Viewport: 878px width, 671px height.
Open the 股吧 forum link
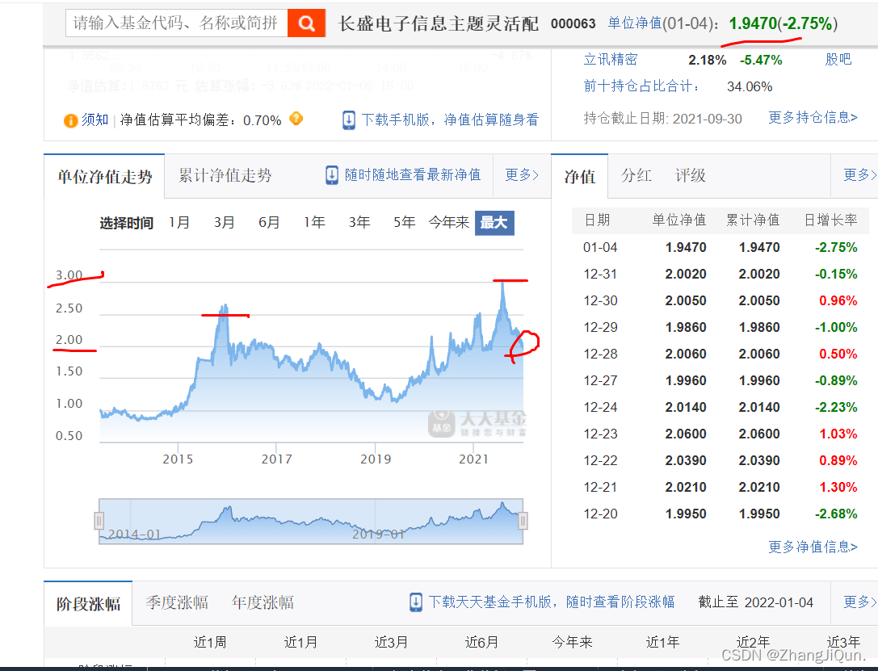pyautogui.click(x=838, y=59)
